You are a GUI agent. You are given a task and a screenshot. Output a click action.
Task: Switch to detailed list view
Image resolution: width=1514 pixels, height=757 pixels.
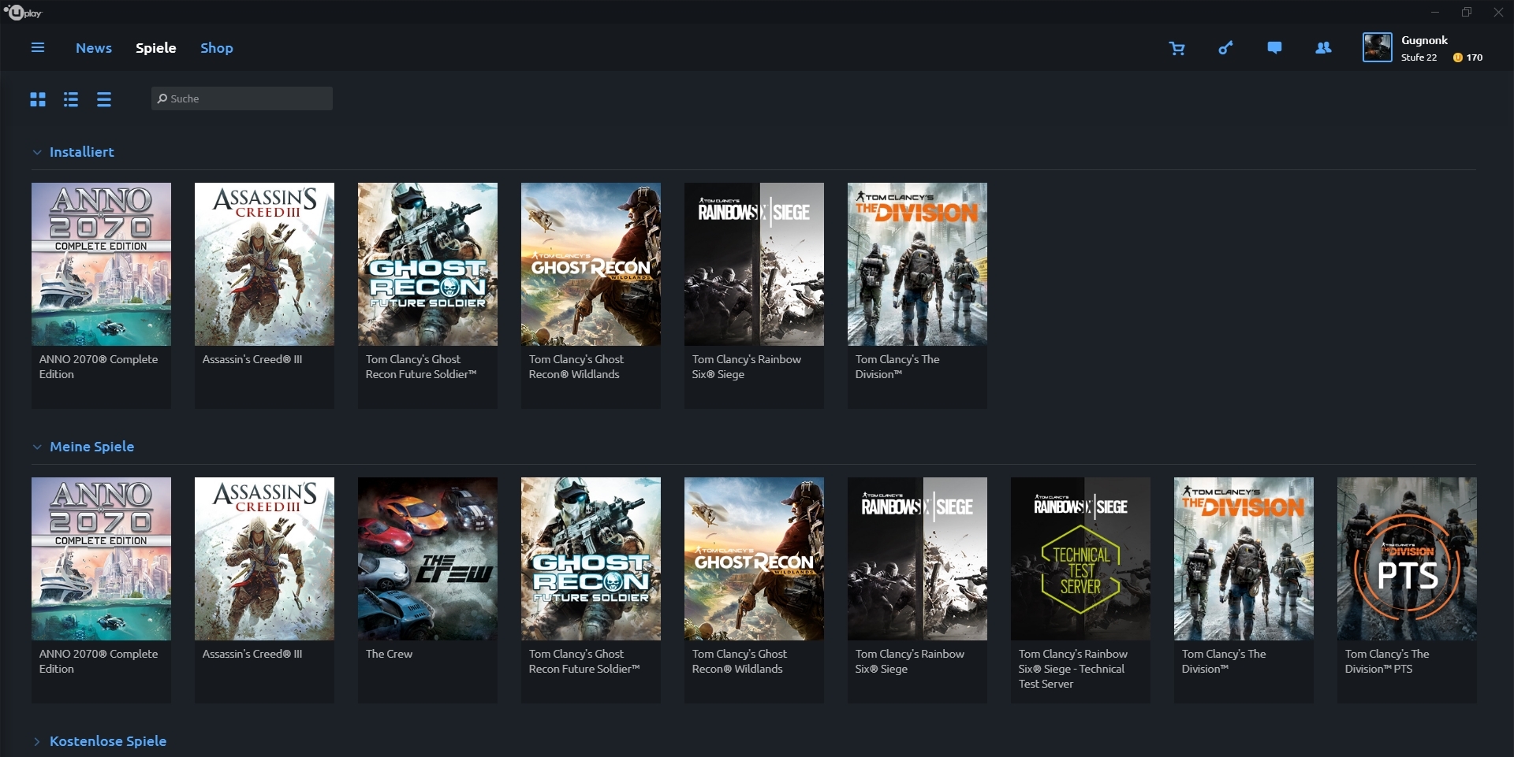(x=71, y=99)
